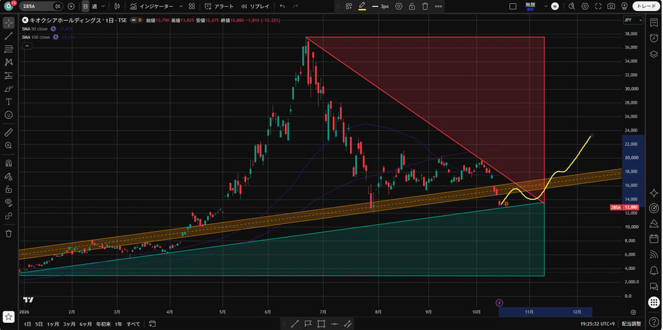Collapse the indicator legend arrow
Image resolution: width=663 pixels, height=330 pixels.
(x=26, y=46)
